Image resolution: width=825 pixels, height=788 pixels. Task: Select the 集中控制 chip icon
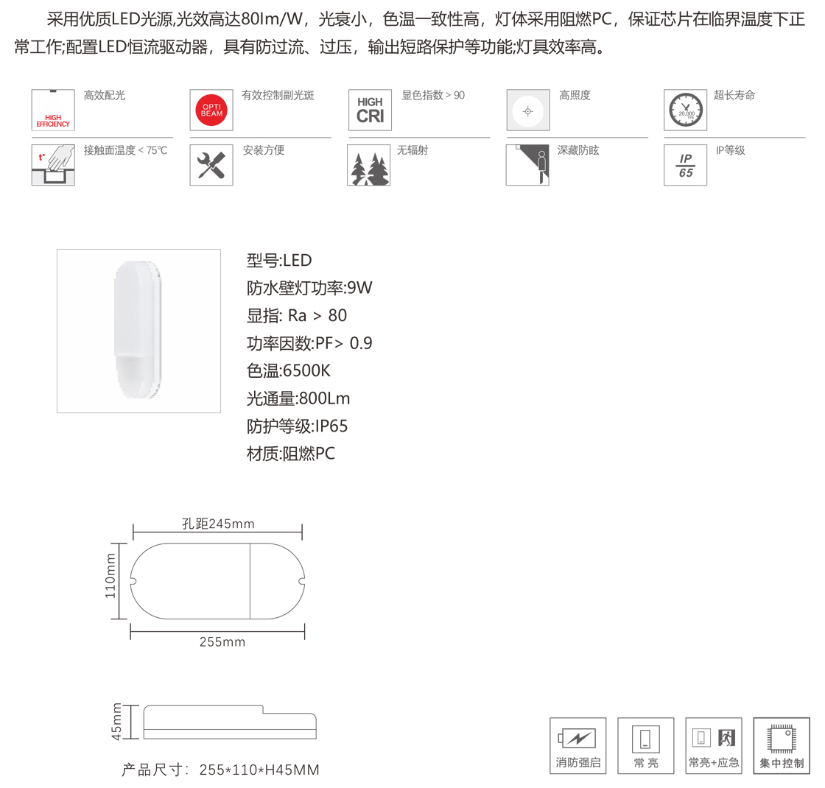pyautogui.click(x=782, y=745)
